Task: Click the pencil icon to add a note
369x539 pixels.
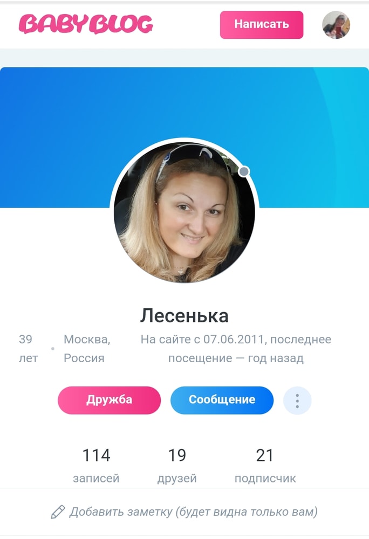Action: pyautogui.click(x=58, y=512)
